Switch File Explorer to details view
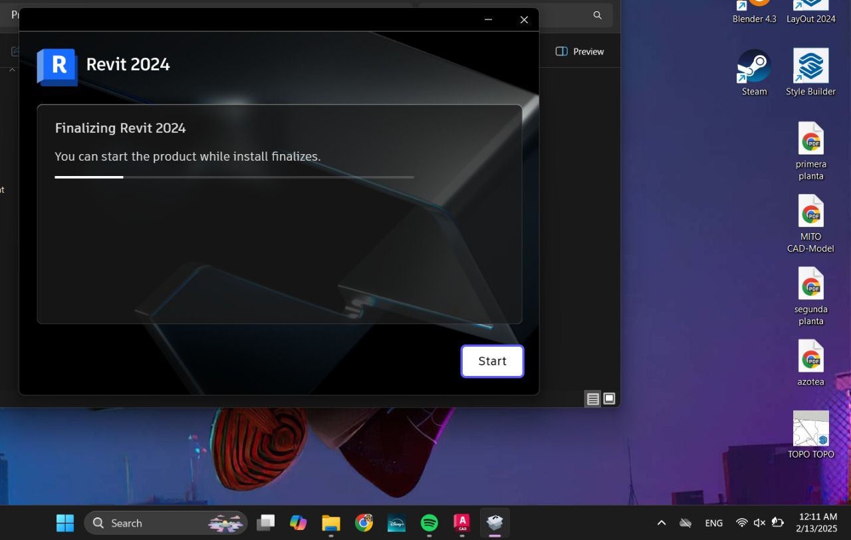The image size is (851, 540). [x=593, y=399]
